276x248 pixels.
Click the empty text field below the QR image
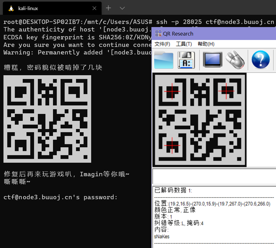point(214,177)
